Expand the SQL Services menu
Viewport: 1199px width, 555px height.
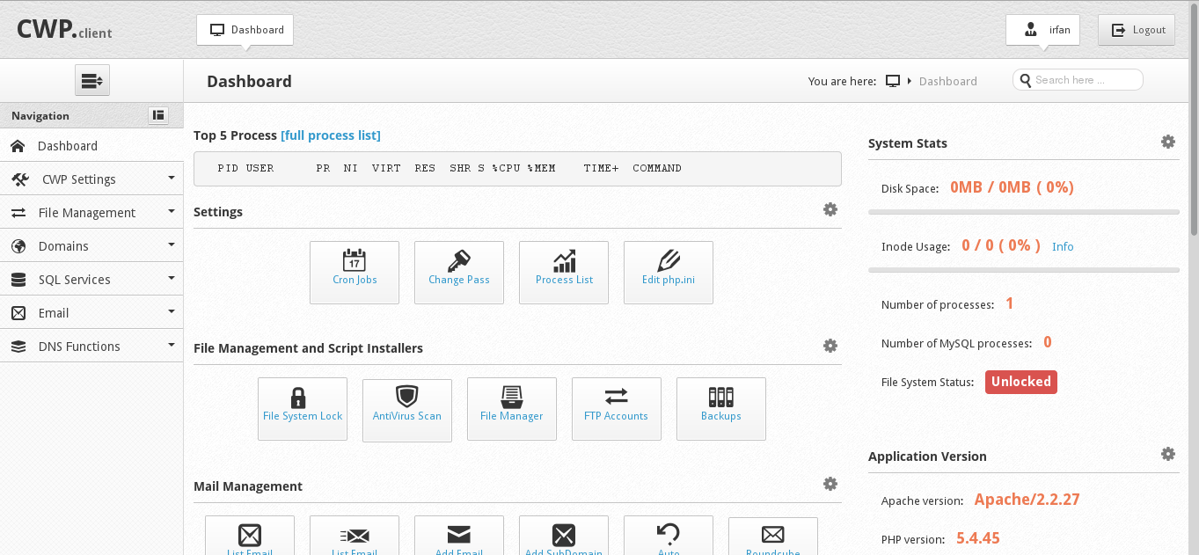pos(91,279)
